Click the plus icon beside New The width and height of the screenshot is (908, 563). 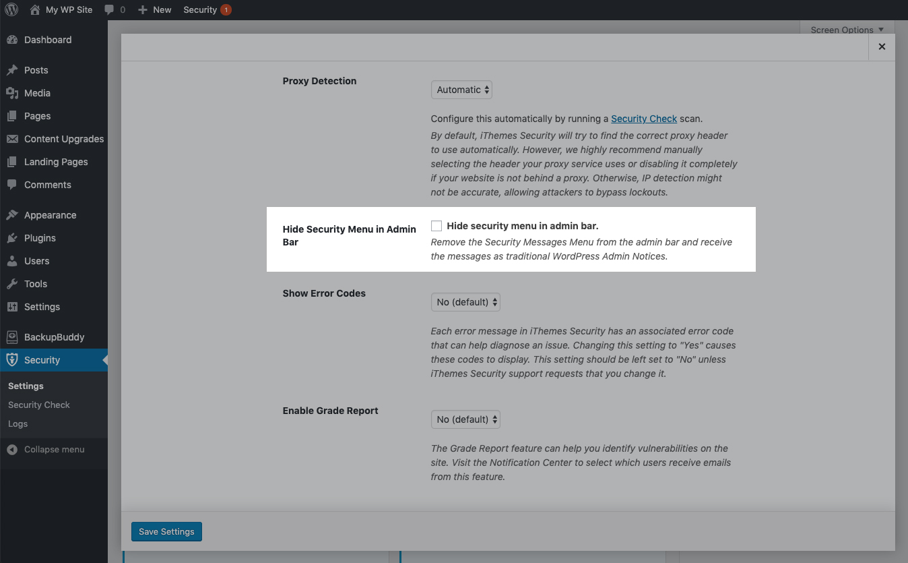(142, 9)
